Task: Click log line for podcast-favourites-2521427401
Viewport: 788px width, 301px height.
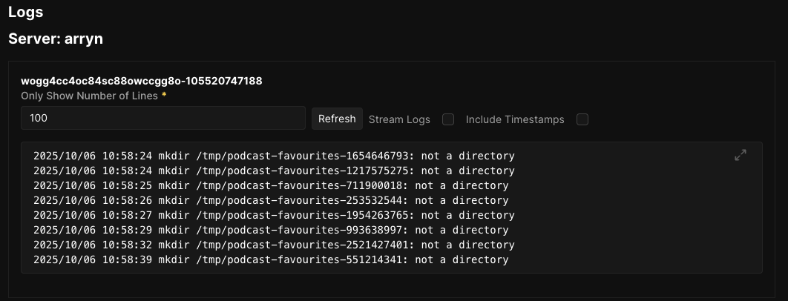Action: (274, 245)
